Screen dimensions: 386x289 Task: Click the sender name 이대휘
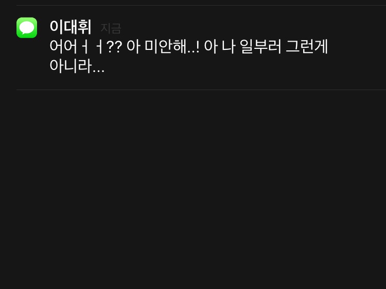[x=71, y=27]
